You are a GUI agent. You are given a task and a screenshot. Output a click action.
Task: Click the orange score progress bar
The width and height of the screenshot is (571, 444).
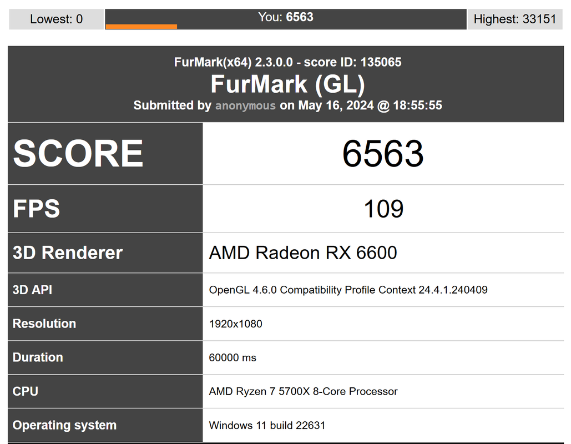tap(142, 27)
